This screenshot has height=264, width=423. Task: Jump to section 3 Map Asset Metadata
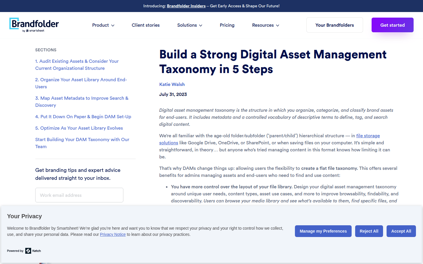coord(82,101)
